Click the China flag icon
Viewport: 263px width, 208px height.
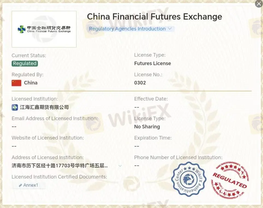tap(16, 83)
